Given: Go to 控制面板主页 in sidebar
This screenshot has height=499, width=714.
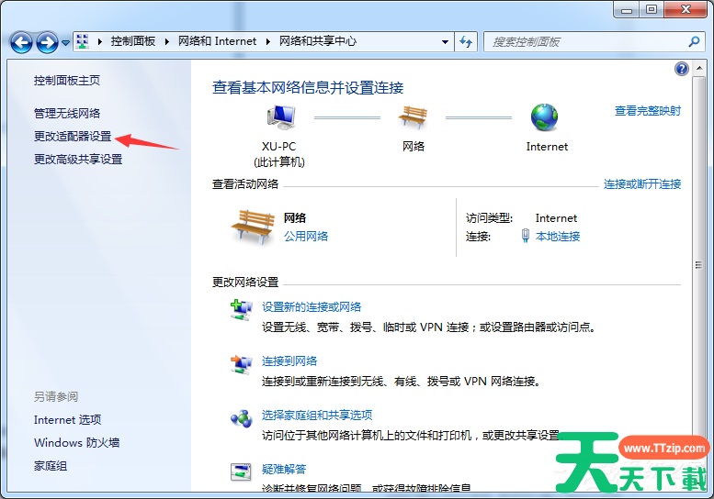Looking at the screenshot, I should tap(67, 81).
